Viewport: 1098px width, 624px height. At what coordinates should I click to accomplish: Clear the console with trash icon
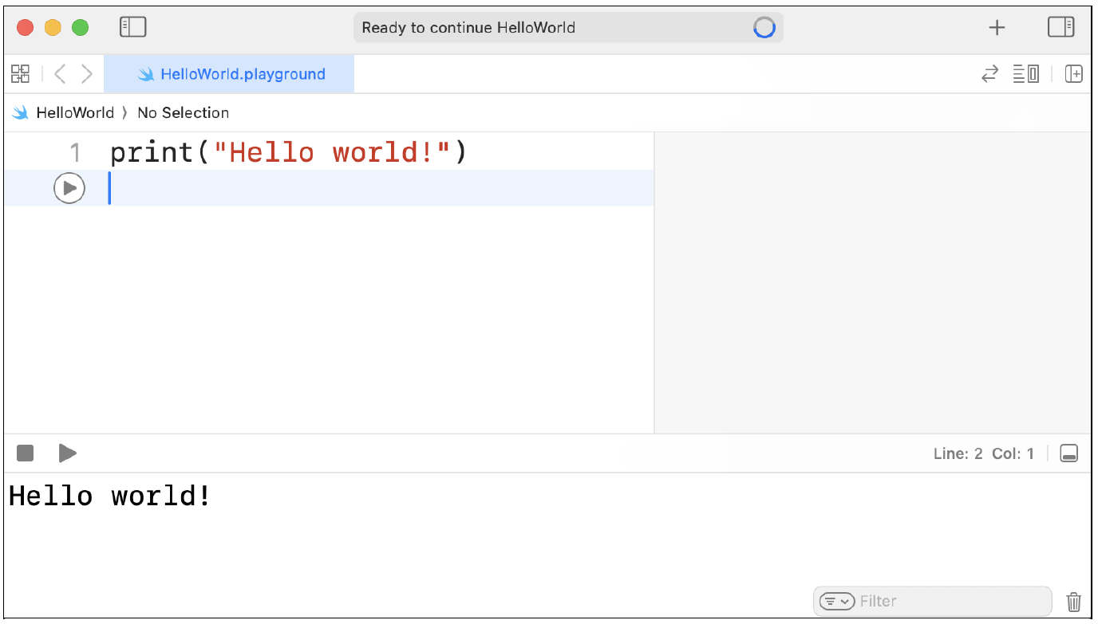point(1075,602)
